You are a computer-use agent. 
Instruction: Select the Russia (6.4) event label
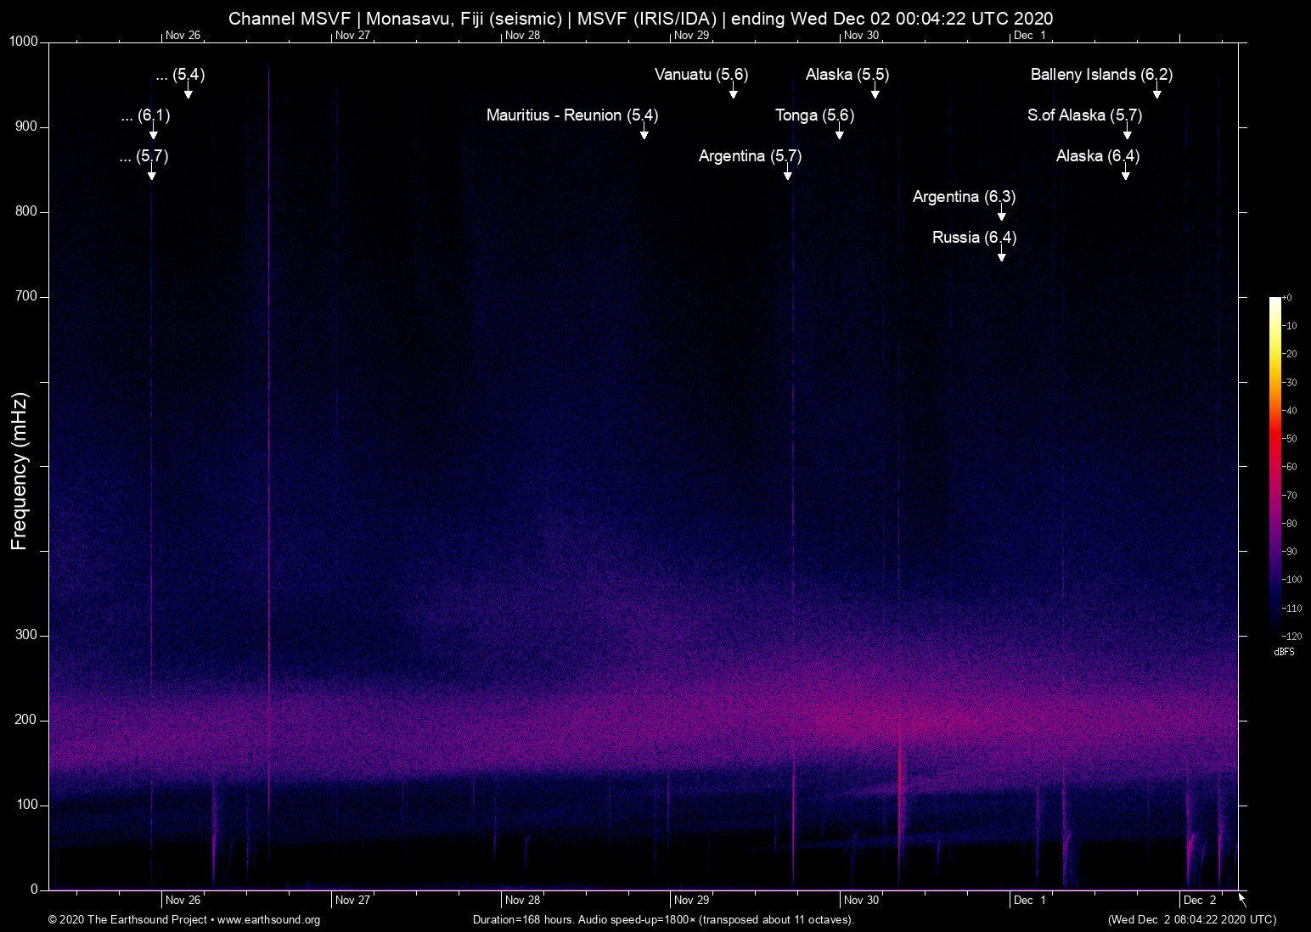tap(974, 238)
